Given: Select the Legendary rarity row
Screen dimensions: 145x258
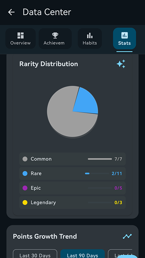Looking at the screenshot, I should point(72,203).
